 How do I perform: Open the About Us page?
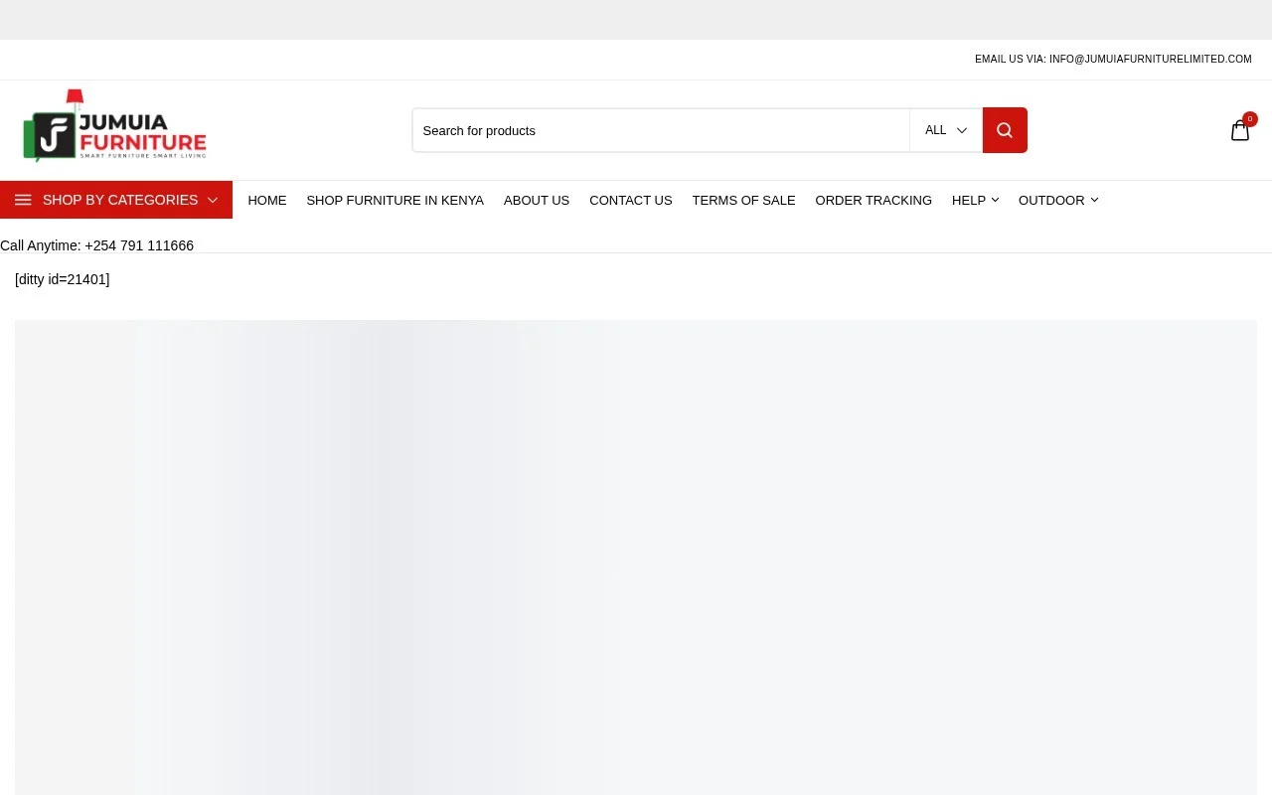[x=537, y=200]
